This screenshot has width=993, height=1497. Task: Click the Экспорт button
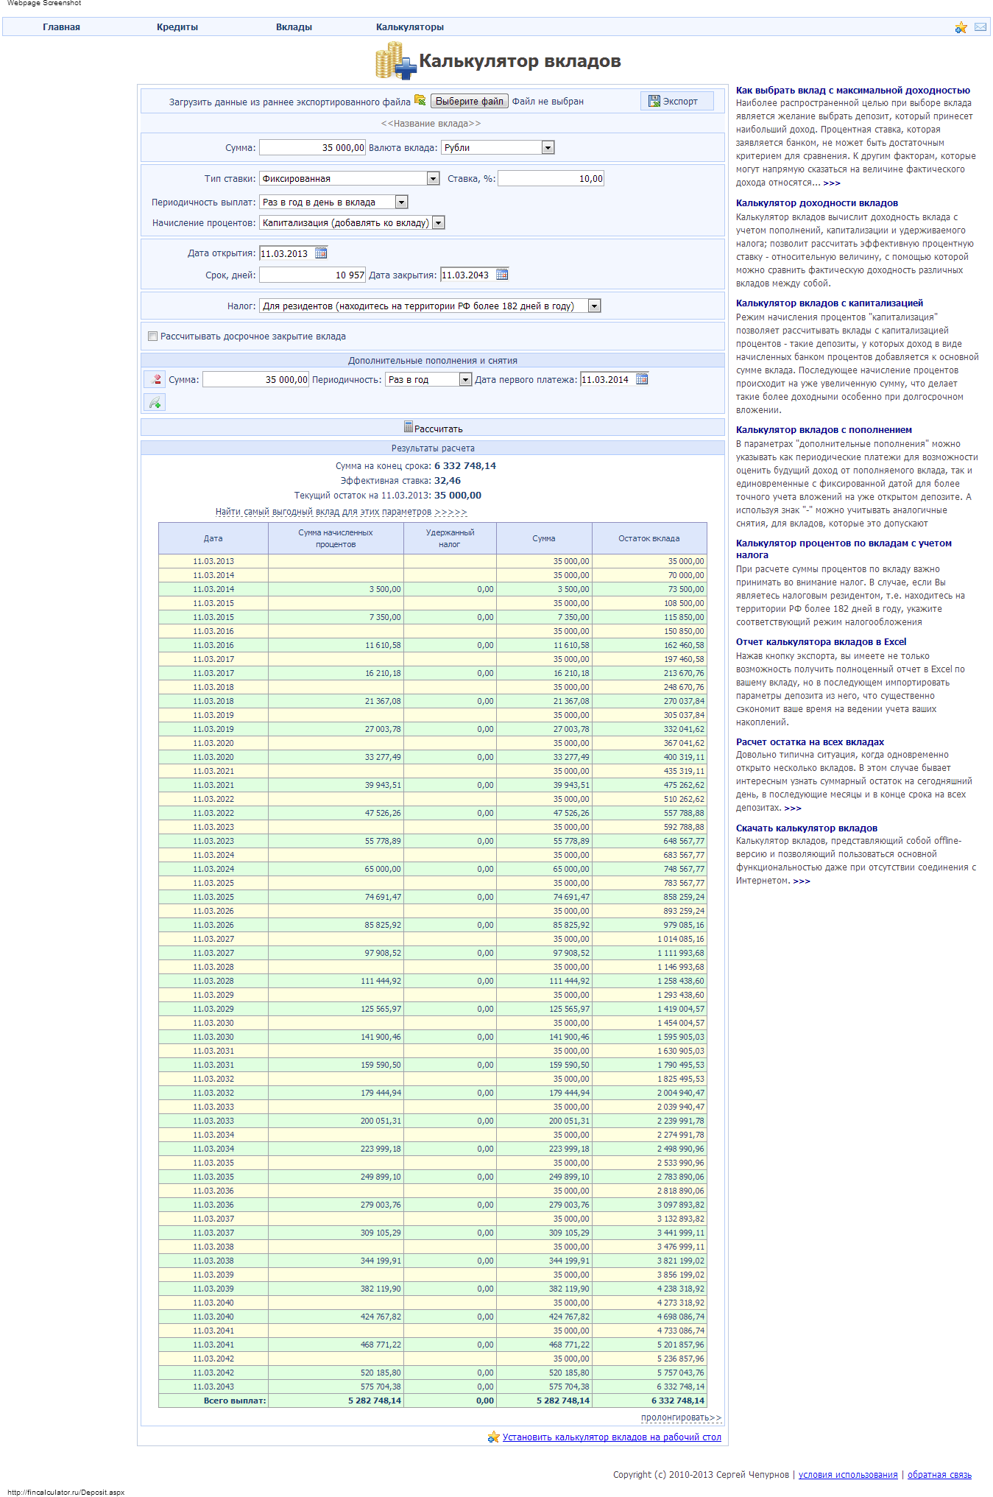677,101
